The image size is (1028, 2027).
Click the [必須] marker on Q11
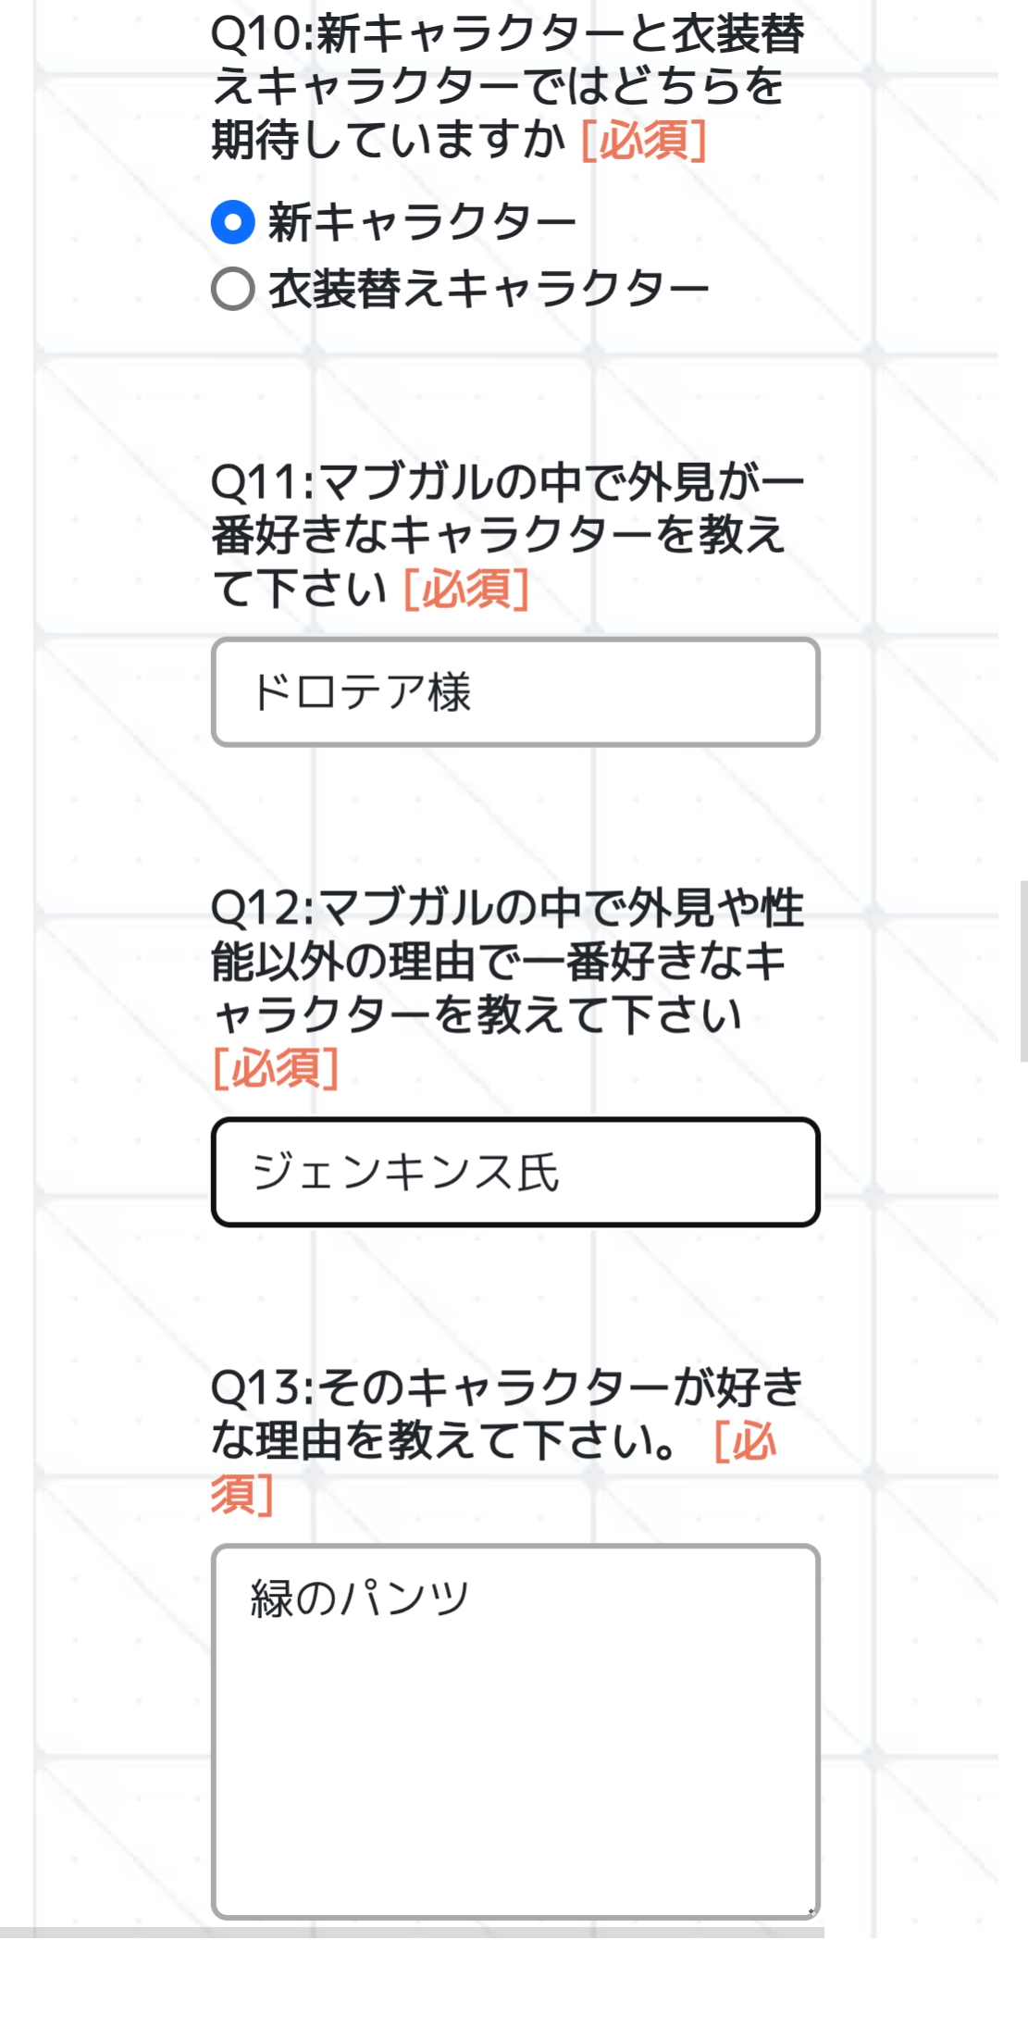pyautogui.click(x=466, y=589)
